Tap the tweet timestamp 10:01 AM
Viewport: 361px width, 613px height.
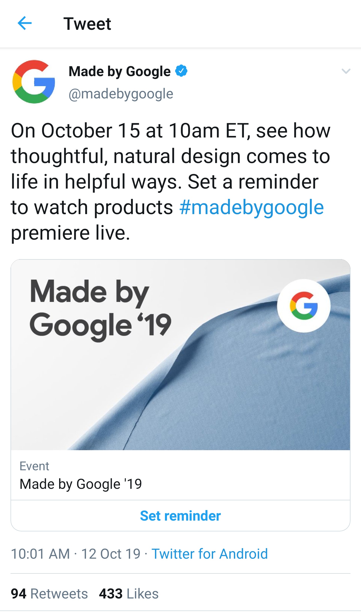[x=40, y=554]
